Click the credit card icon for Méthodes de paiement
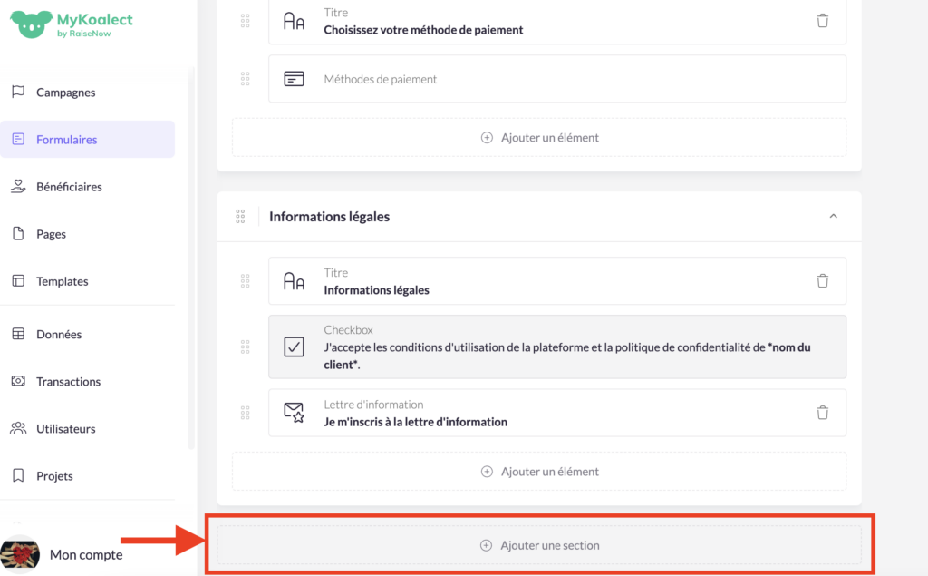Image resolution: width=928 pixels, height=576 pixels. 294,79
